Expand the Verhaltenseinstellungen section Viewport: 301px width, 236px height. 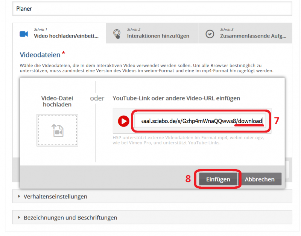(56, 196)
